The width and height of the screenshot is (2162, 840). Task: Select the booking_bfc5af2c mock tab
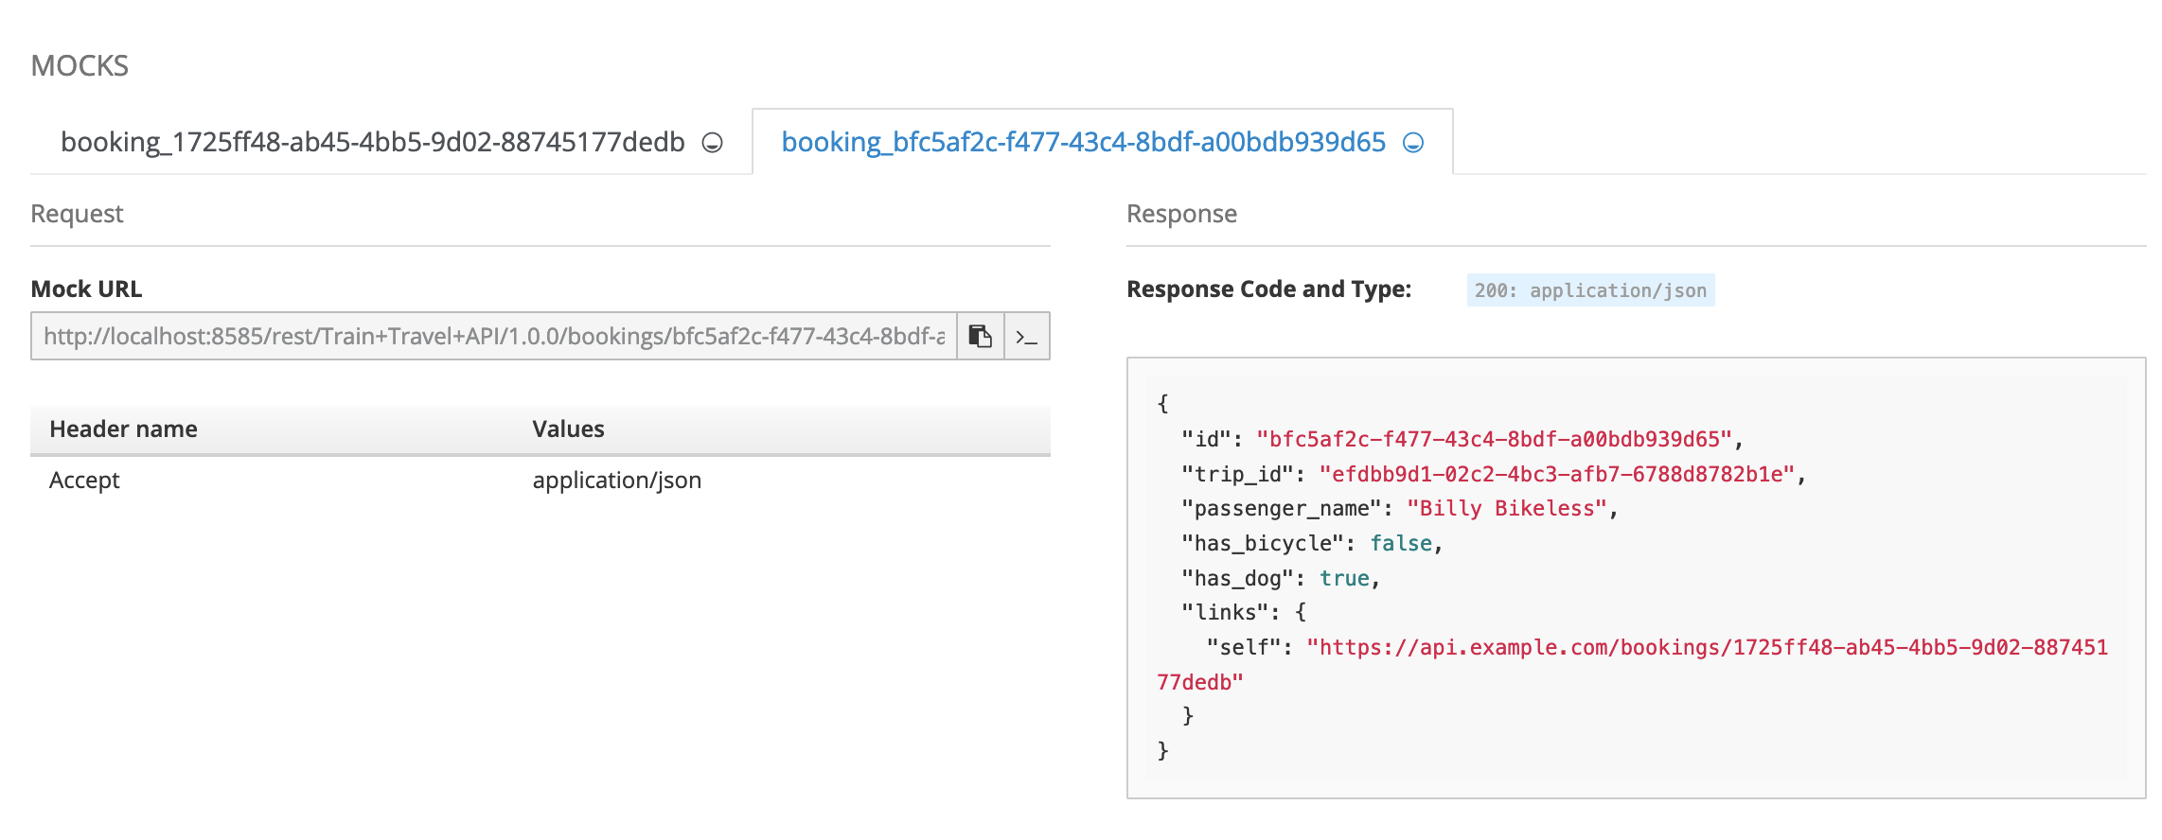[1083, 142]
